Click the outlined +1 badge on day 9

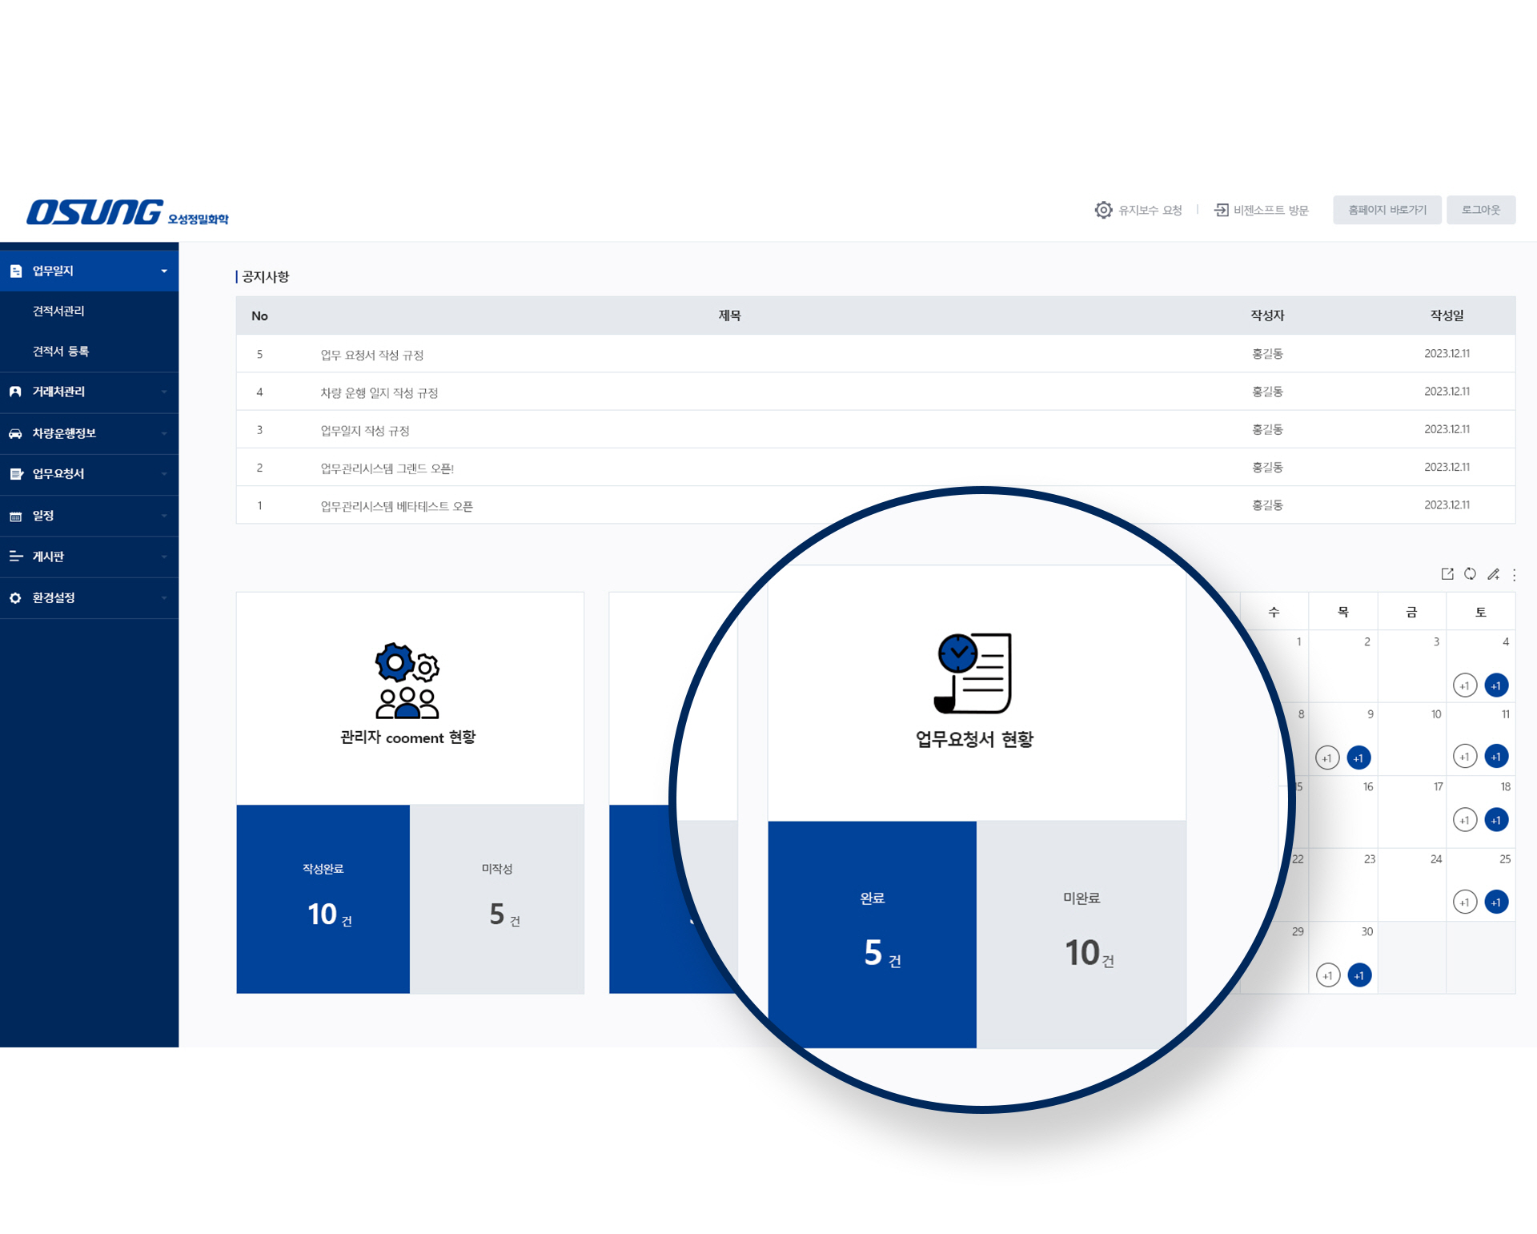tap(1327, 758)
